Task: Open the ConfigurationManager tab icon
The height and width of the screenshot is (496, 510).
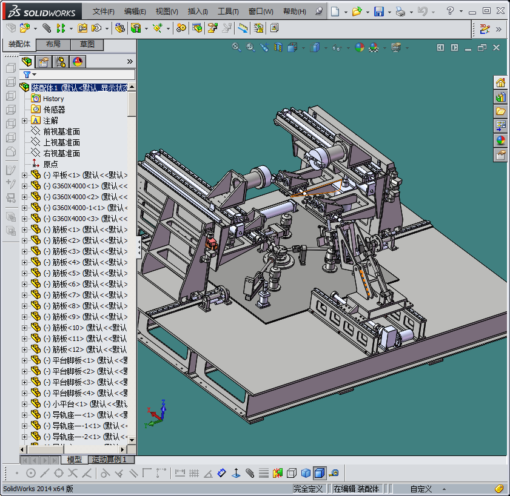Action: 61,62
